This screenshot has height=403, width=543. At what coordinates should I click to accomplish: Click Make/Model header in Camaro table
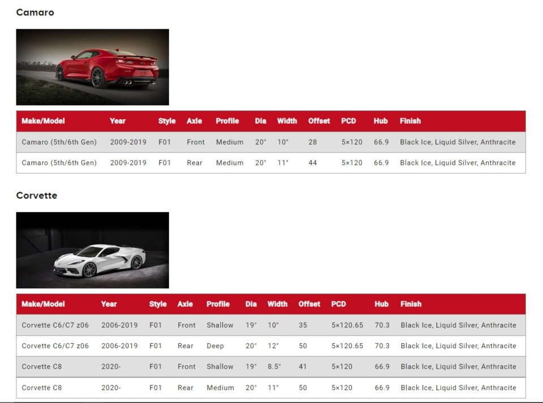[44, 121]
